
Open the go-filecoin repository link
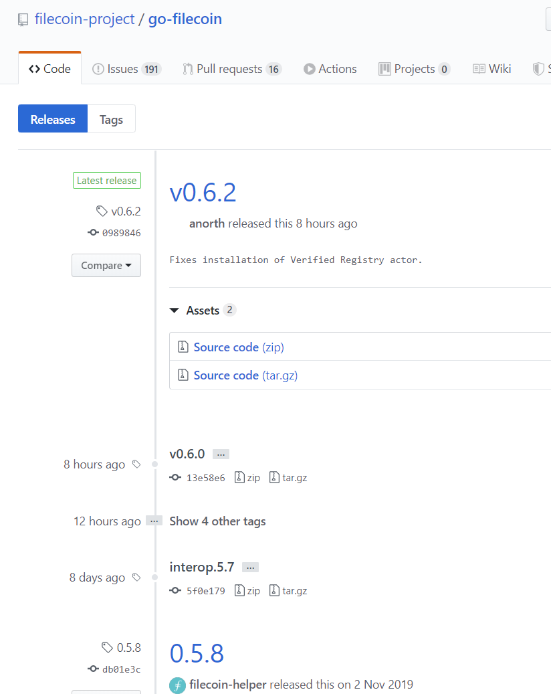[185, 19]
